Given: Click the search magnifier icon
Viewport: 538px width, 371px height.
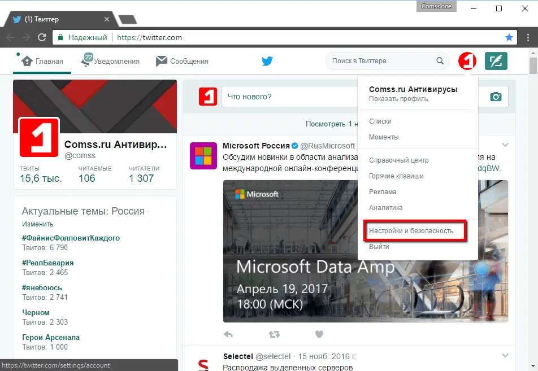Looking at the screenshot, I should tap(440, 60).
